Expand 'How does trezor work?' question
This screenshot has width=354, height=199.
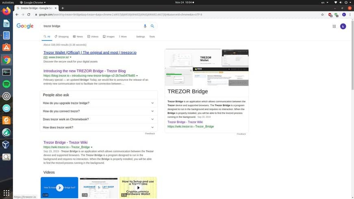pyautogui.click(x=99, y=128)
